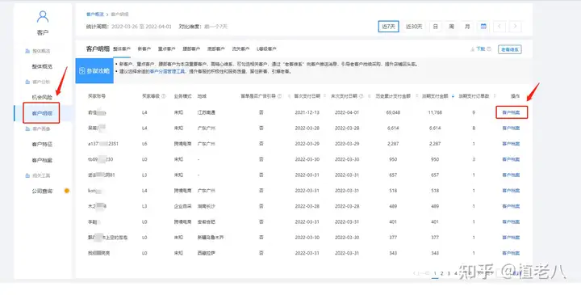Open 客户档案 for the 401 row
The width and height of the screenshot is (581, 295).
(511, 221)
